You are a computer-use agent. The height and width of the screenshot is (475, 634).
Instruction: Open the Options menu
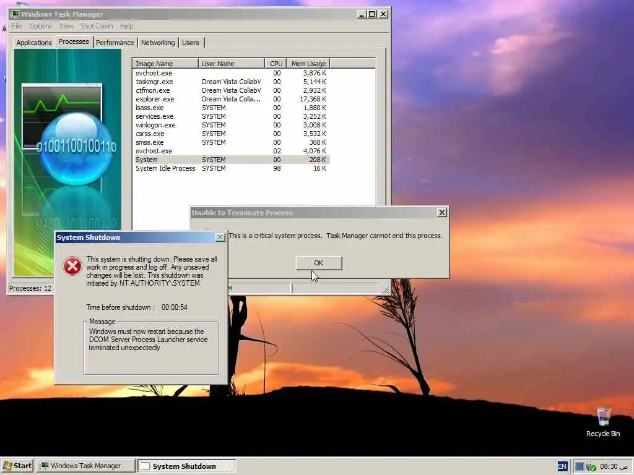[41, 26]
